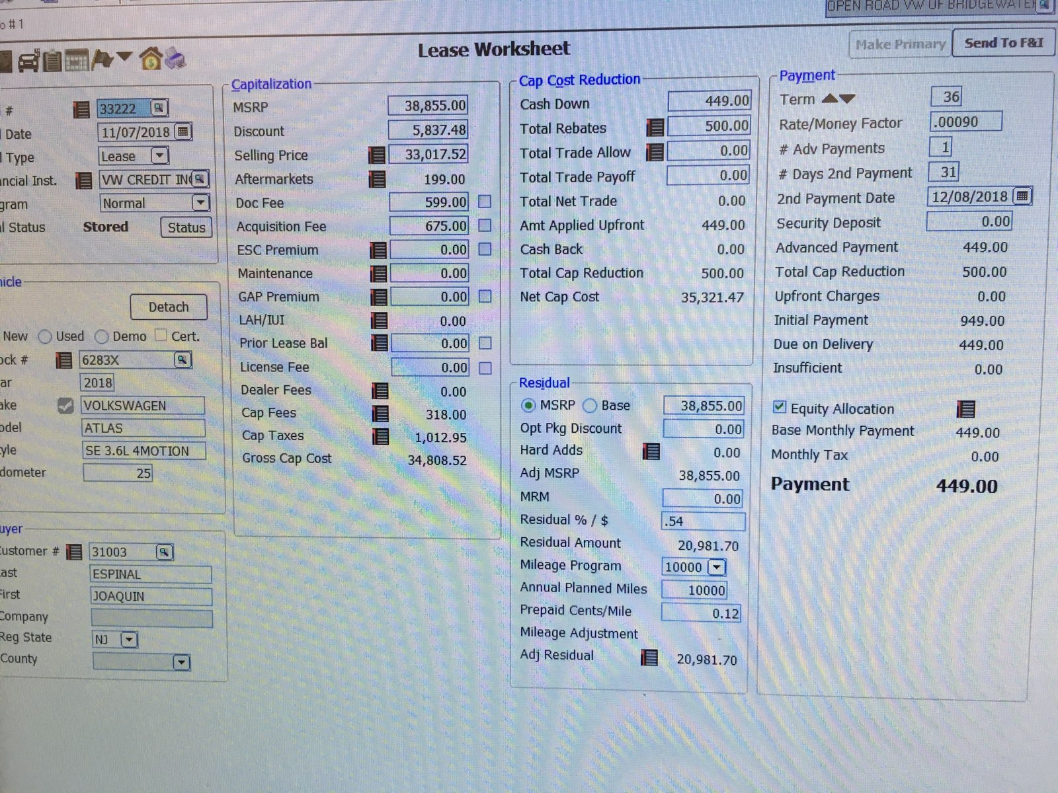The height and width of the screenshot is (793, 1058).
Task: Click the lookup icon in customer 31003 field
Action: tap(164, 552)
